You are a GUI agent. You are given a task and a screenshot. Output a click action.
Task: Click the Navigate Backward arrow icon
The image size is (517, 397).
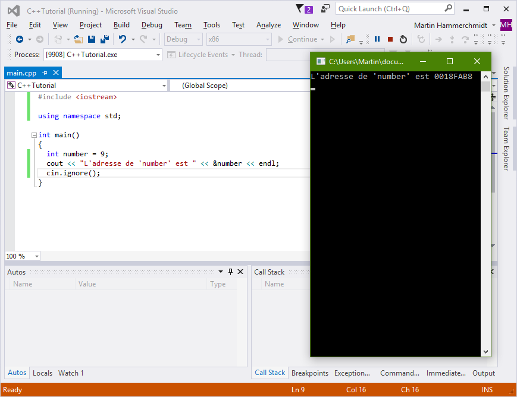click(20, 40)
